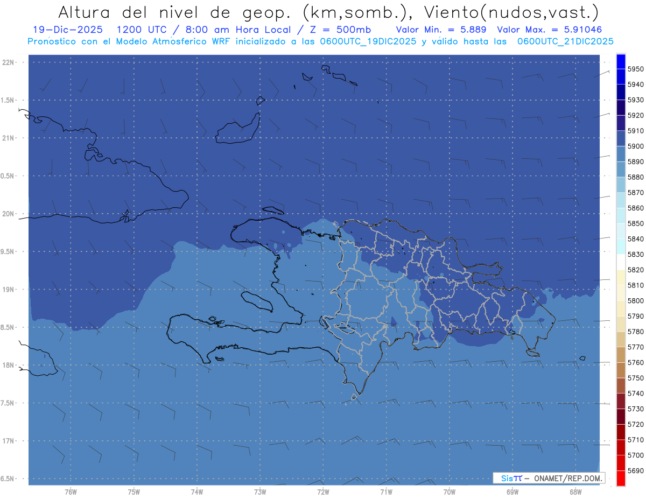Pick the light cyan swatch between 5850 and 5860

click(621, 216)
